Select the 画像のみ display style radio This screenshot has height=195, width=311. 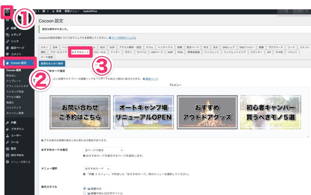[85, 188]
